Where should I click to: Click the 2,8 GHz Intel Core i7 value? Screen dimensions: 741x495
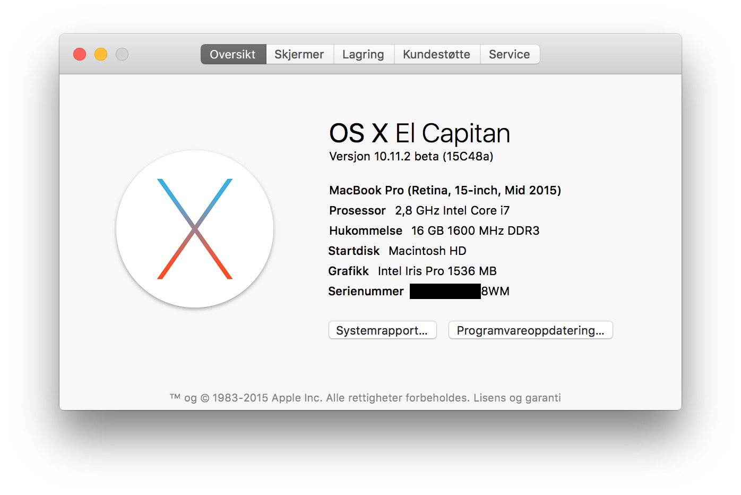[x=452, y=211]
